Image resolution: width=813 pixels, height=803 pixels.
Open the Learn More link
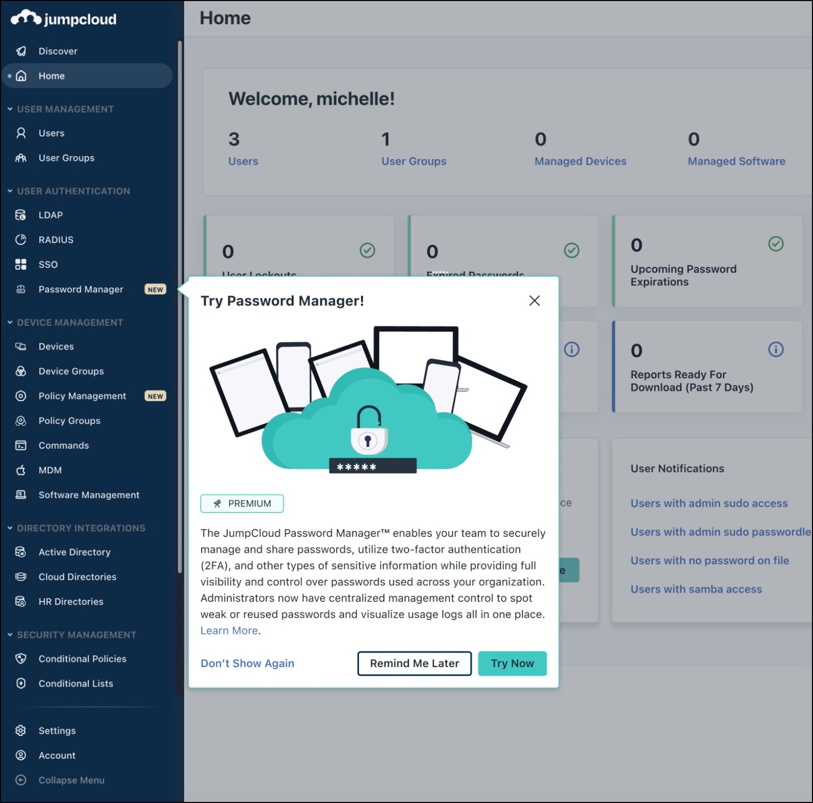pos(229,630)
